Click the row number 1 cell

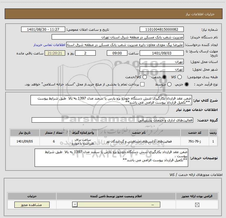point(213,141)
